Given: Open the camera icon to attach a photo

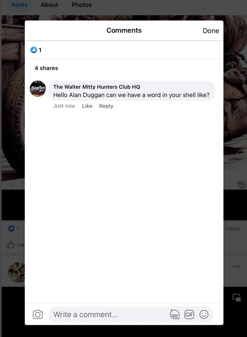Looking at the screenshot, I should click(x=38, y=314).
